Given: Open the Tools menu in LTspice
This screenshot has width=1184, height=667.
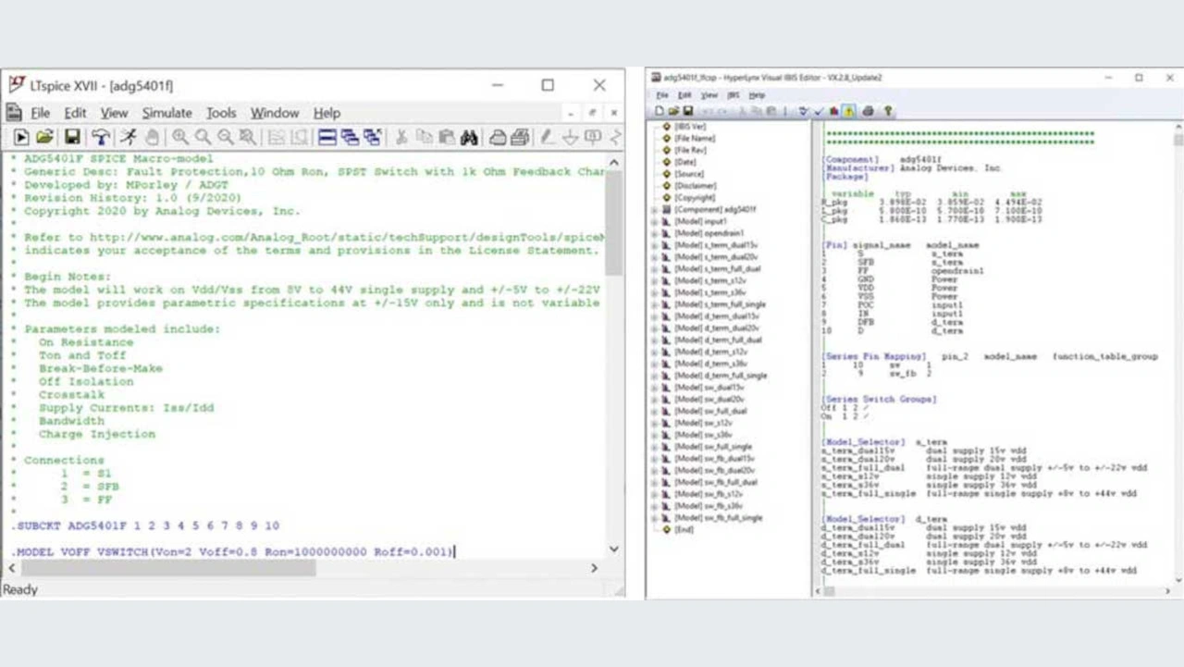Looking at the screenshot, I should [221, 113].
